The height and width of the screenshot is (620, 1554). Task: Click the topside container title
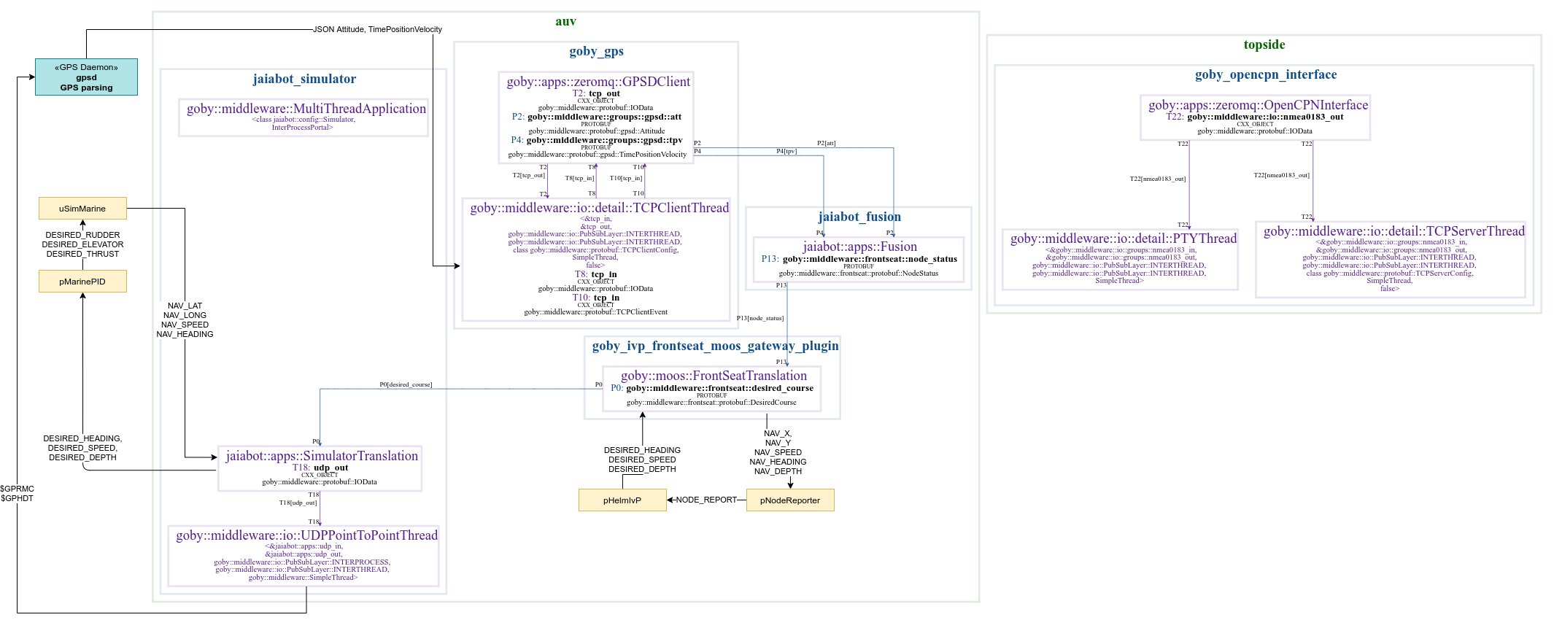(1264, 44)
